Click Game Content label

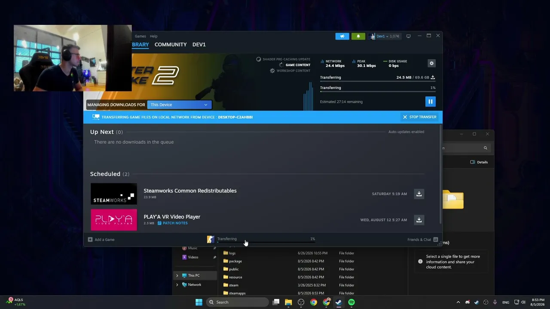point(298,65)
